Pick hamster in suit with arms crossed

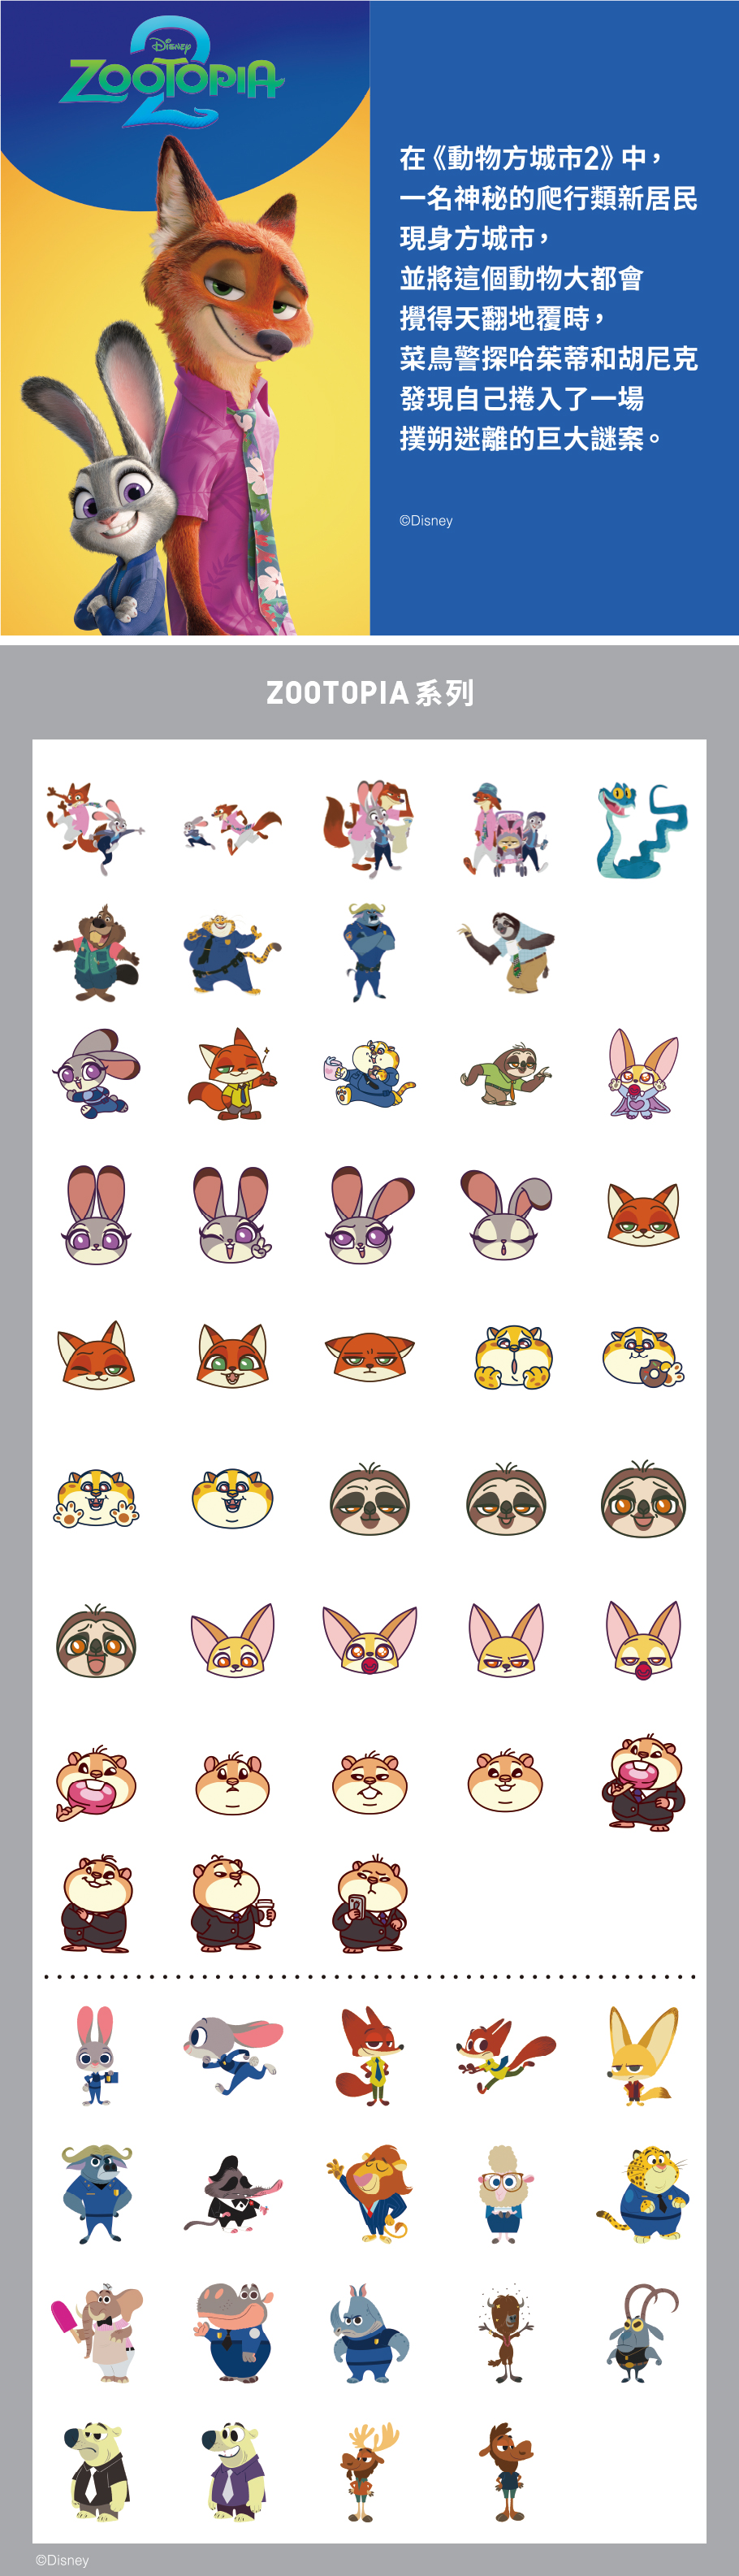[x=96, y=1904]
